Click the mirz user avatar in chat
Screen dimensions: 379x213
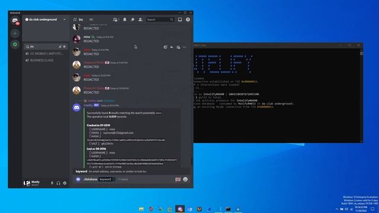(76, 39)
